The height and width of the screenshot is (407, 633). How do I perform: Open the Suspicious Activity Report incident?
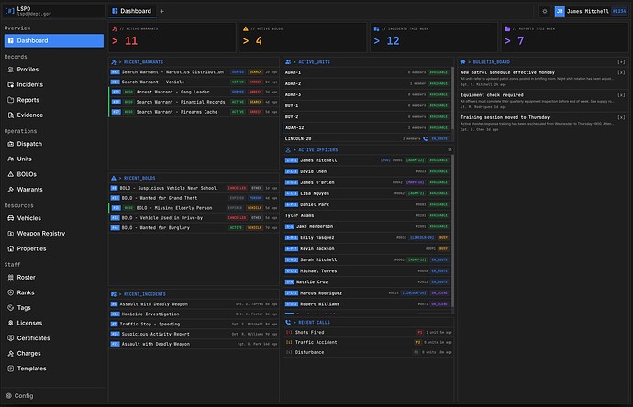tap(194, 334)
